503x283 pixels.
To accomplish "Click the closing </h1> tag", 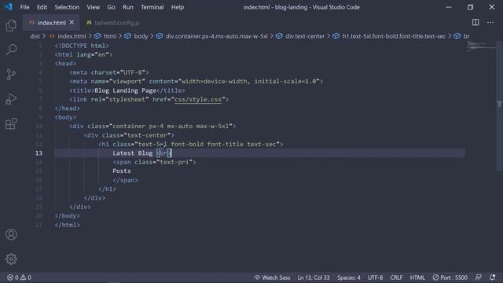I will point(107,189).
